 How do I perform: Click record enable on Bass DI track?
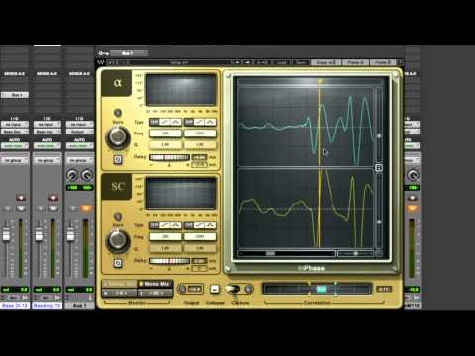click(x=21, y=198)
